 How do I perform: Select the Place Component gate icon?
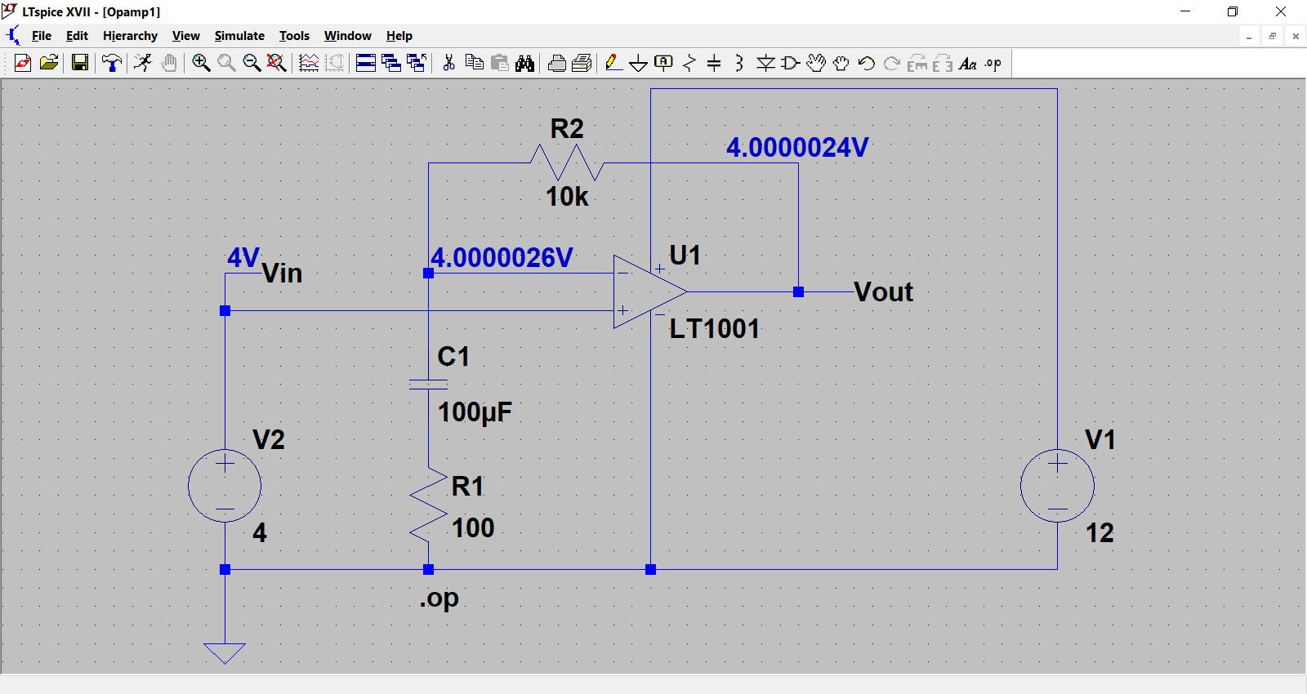click(791, 63)
